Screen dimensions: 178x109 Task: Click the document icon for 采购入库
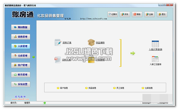coord(58,60)
